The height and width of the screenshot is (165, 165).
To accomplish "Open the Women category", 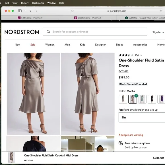I will click(50, 45).
